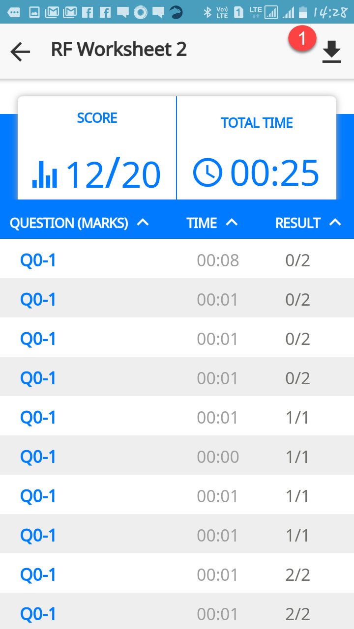Open the Q0-1 row with 00:00 time

[38, 457]
